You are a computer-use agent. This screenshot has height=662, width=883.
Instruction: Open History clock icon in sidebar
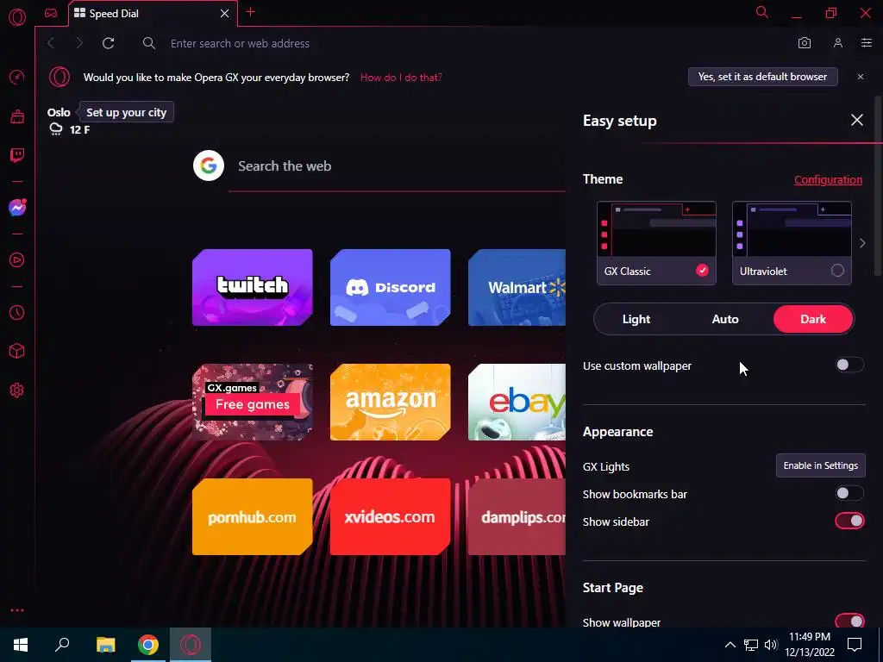tap(17, 312)
